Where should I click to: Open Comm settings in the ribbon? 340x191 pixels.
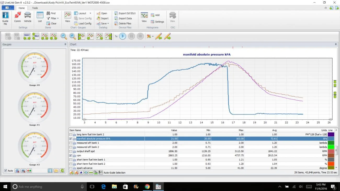[x=18, y=18]
